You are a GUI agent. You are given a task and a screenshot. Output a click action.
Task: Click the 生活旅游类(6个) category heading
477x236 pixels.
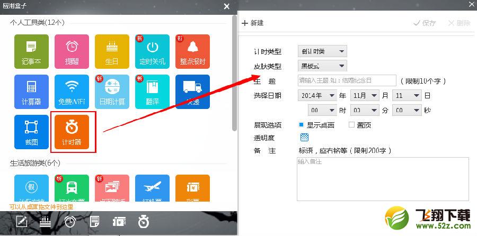coord(35,163)
